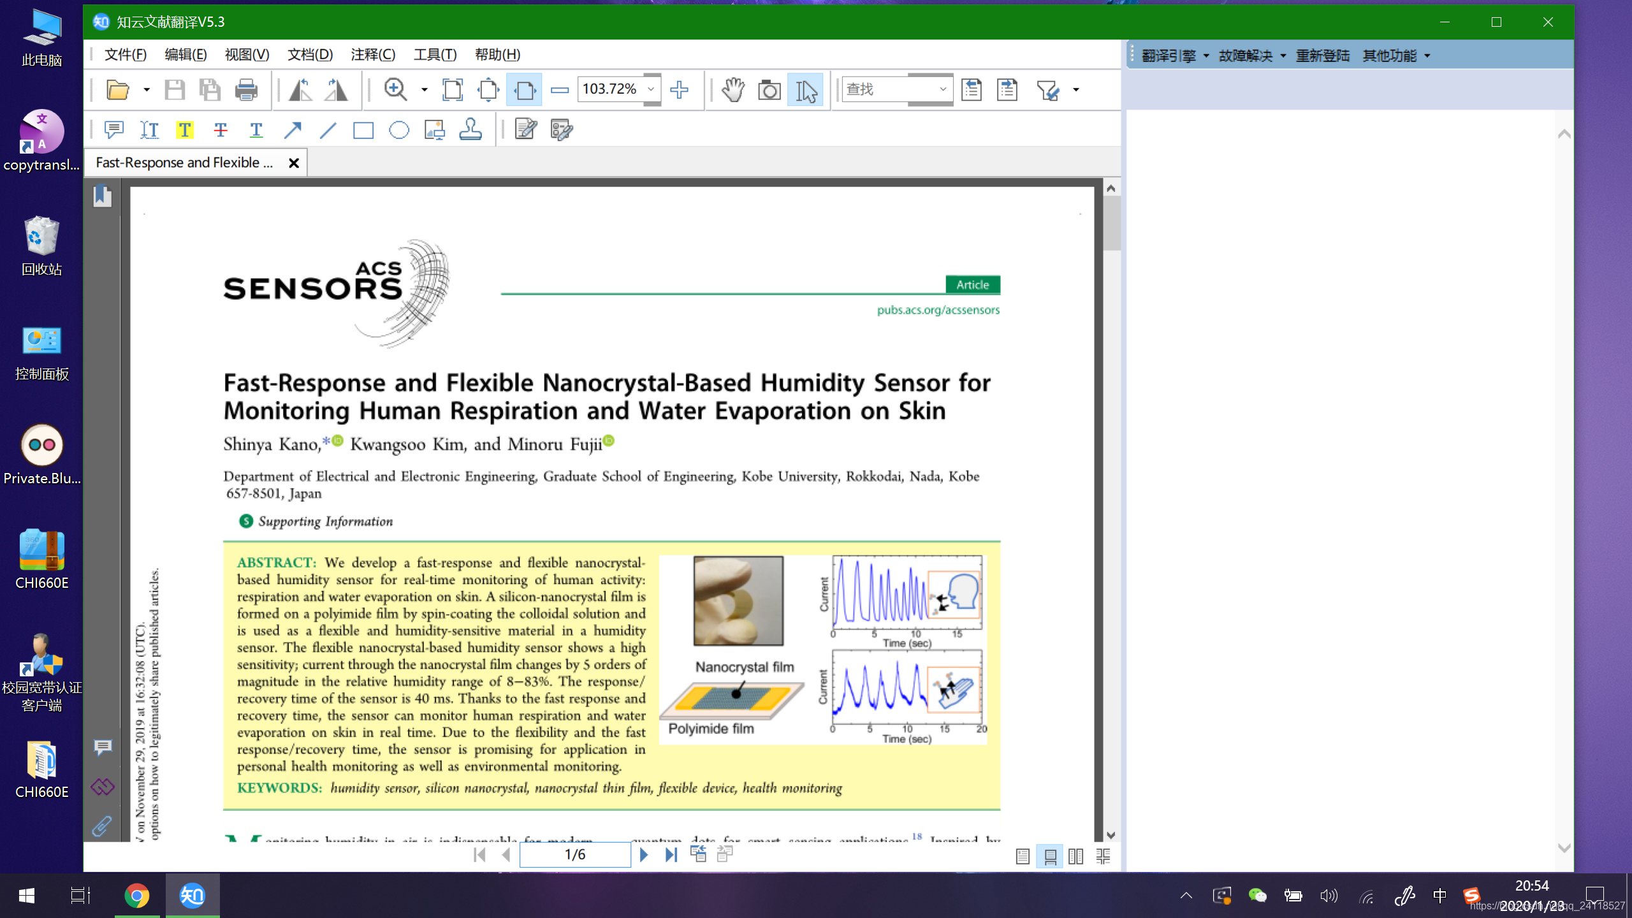The width and height of the screenshot is (1632, 918).
Task: Switch to single page layout
Action: tap(1023, 856)
